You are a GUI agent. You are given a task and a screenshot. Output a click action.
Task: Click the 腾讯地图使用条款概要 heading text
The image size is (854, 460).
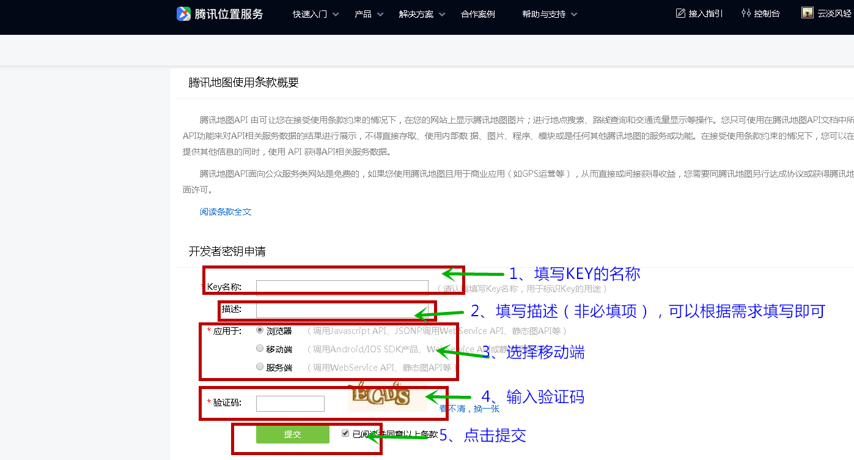point(243,83)
